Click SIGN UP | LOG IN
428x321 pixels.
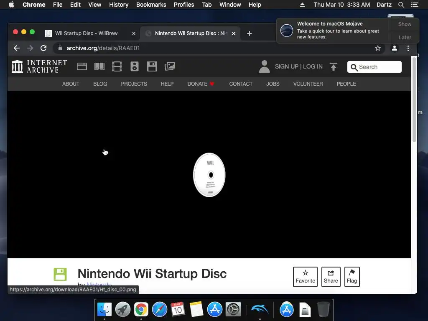[298, 66]
